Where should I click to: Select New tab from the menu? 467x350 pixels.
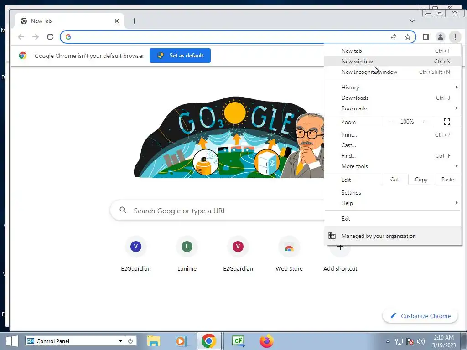[x=393, y=51]
